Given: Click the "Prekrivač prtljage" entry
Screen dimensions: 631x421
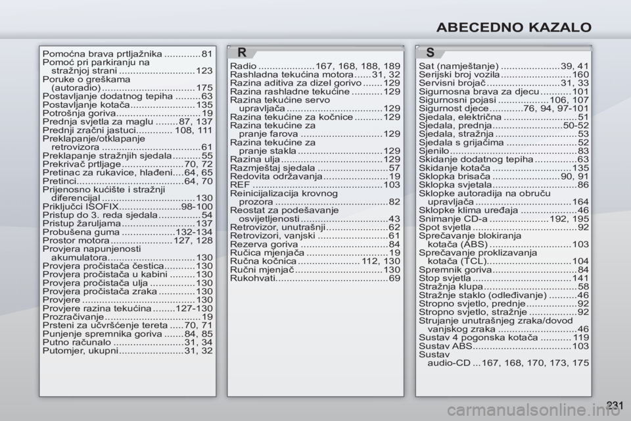Looking at the screenshot, I should coord(128,164).
